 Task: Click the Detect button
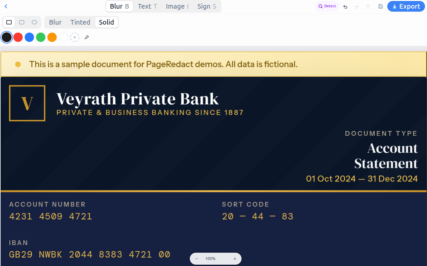pos(327,6)
